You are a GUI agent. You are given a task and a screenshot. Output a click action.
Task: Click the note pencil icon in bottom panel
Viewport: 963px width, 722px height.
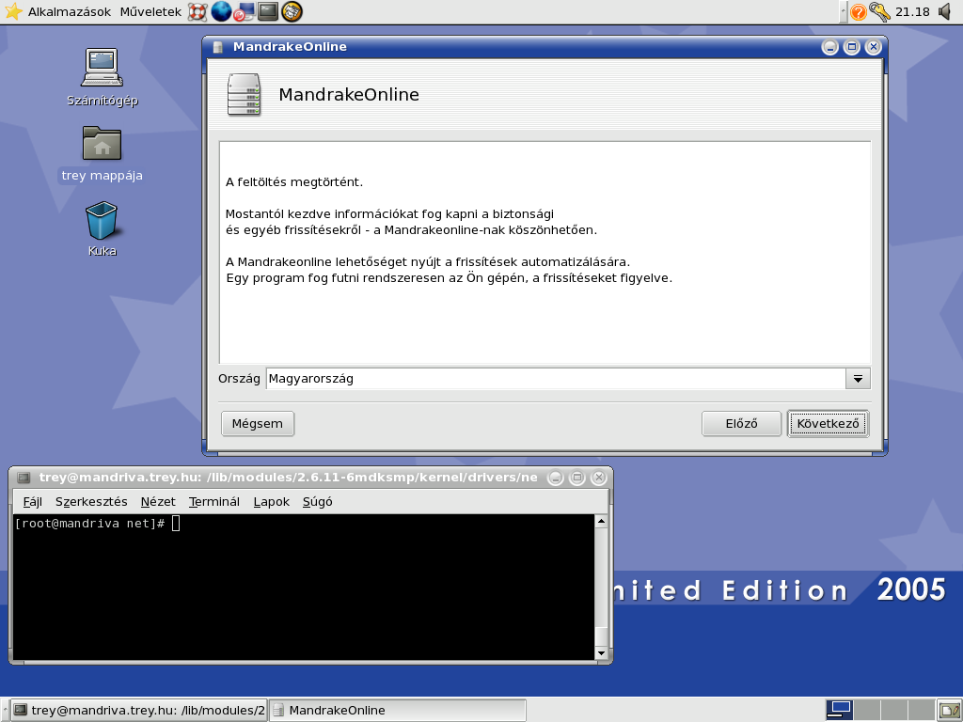pyautogui.click(x=950, y=711)
